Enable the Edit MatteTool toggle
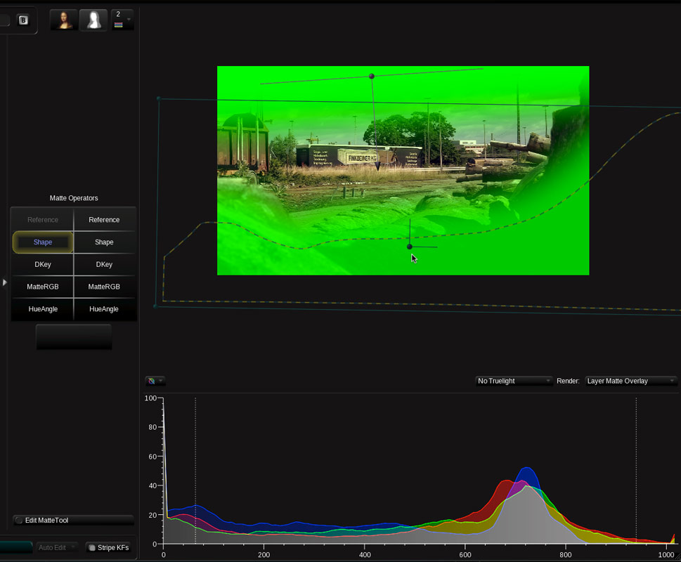This screenshot has height=562, width=681. 72,520
